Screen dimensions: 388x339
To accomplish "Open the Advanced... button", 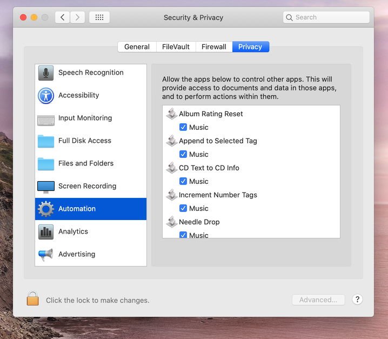I will 318,300.
